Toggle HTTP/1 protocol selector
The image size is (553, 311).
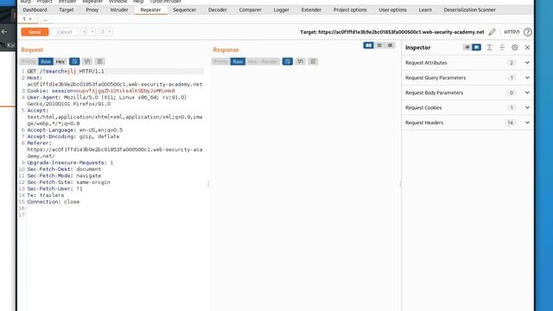click(x=512, y=32)
